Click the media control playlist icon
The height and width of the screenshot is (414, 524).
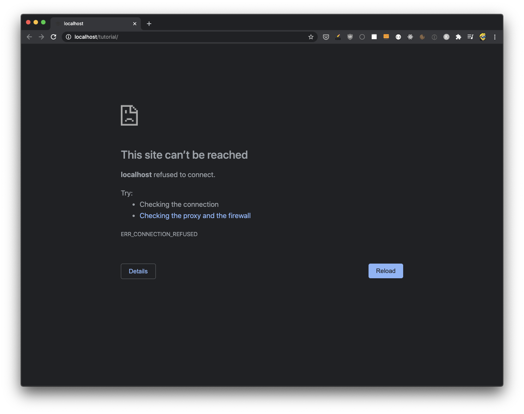[471, 37]
